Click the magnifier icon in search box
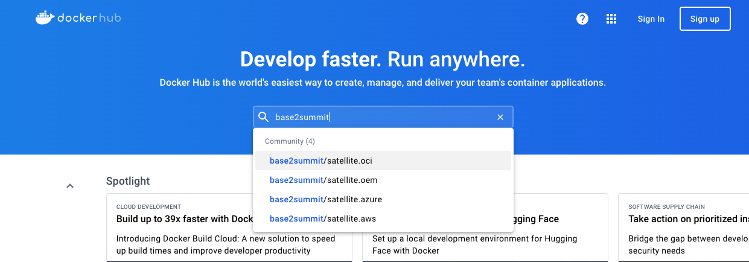This screenshot has height=262, width=749. tap(264, 117)
